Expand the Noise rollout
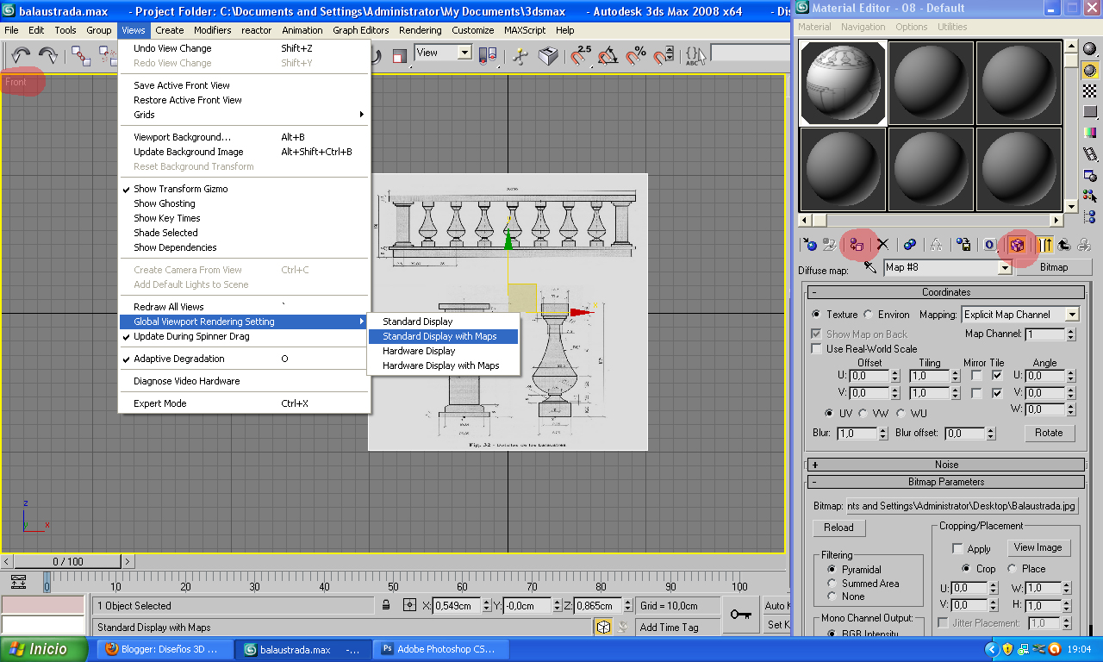The height and width of the screenshot is (662, 1103). coord(946,465)
